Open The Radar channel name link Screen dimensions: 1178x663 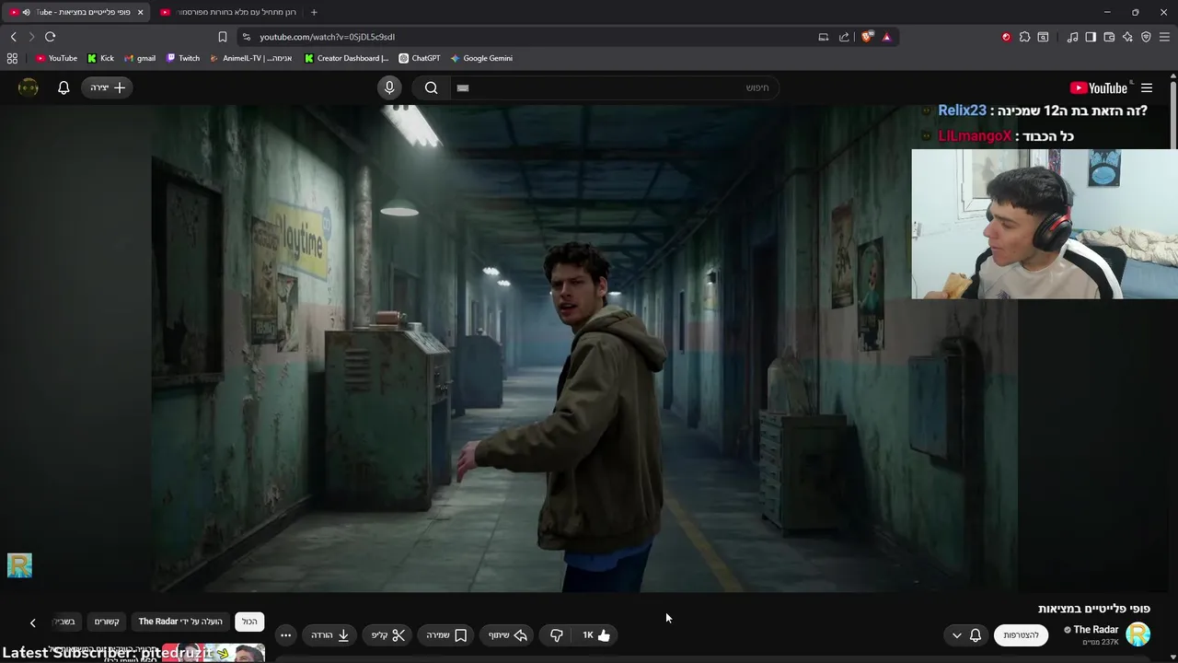coord(1095,630)
